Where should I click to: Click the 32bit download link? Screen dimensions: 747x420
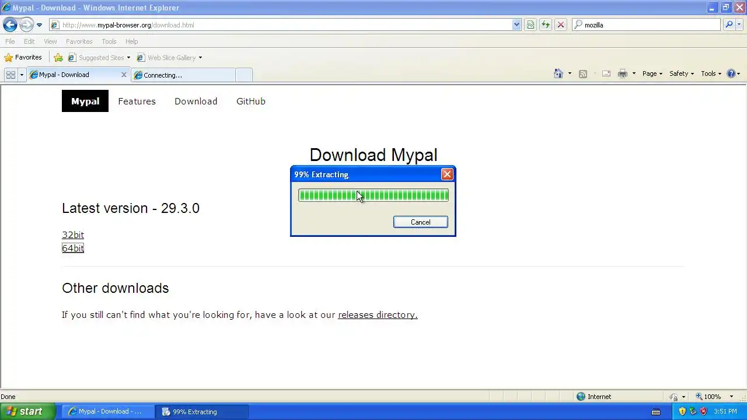pyautogui.click(x=73, y=235)
